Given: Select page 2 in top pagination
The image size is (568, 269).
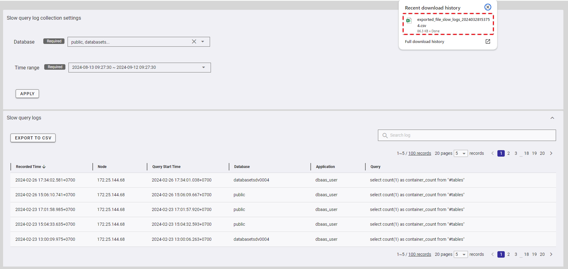Looking at the screenshot, I should pyautogui.click(x=508, y=153).
